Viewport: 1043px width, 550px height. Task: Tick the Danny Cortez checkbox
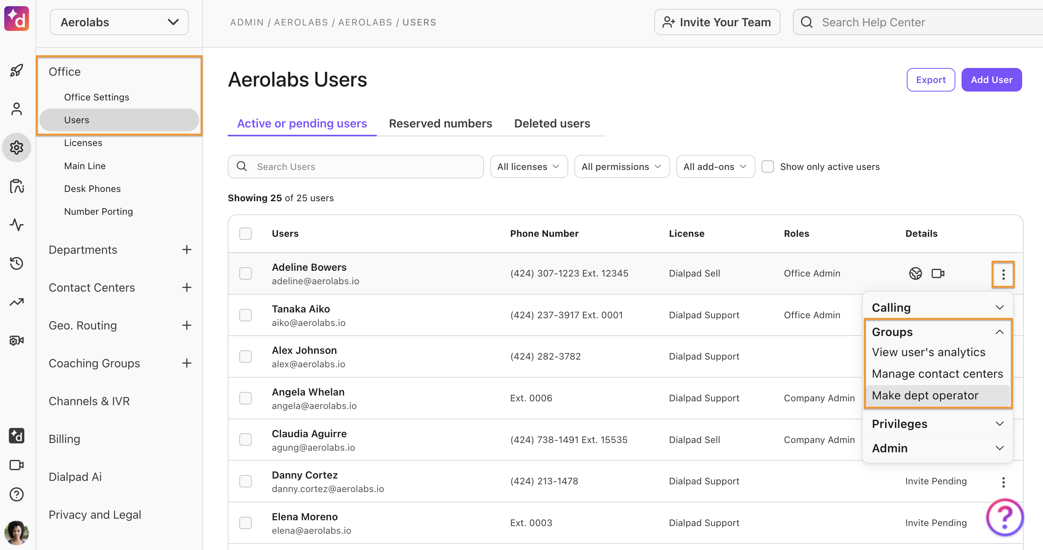tap(246, 481)
